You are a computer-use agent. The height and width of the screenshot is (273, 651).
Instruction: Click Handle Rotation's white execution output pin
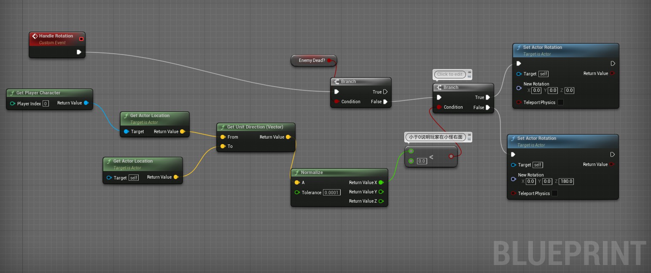(79, 52)
